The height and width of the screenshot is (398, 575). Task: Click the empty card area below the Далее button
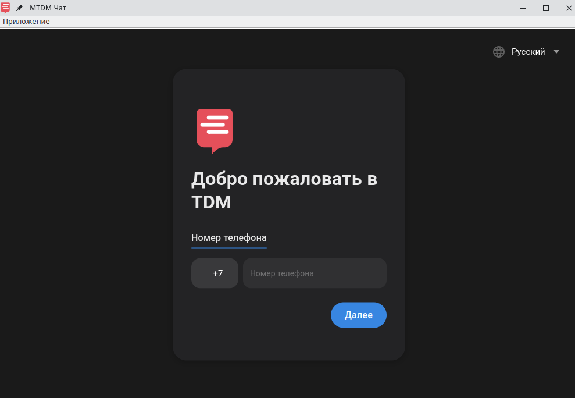(x=289, y=343)
